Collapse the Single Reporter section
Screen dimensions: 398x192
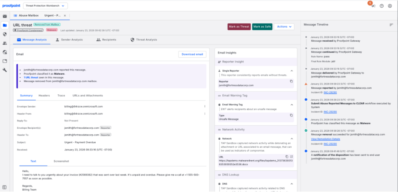pyautogui.click(x=292, y=71)
